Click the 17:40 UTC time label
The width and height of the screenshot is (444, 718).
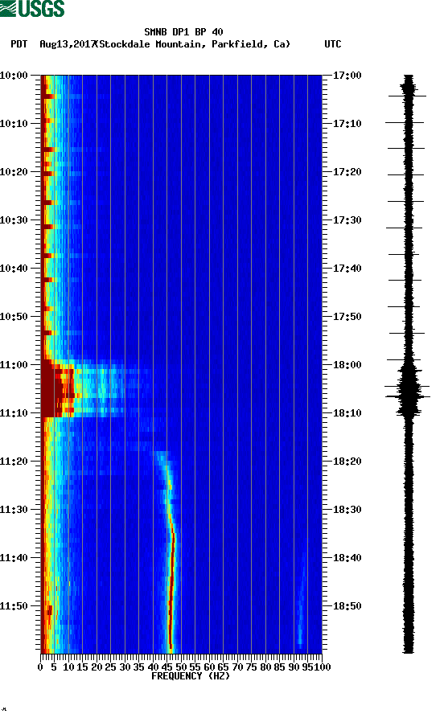pos(347,269)
